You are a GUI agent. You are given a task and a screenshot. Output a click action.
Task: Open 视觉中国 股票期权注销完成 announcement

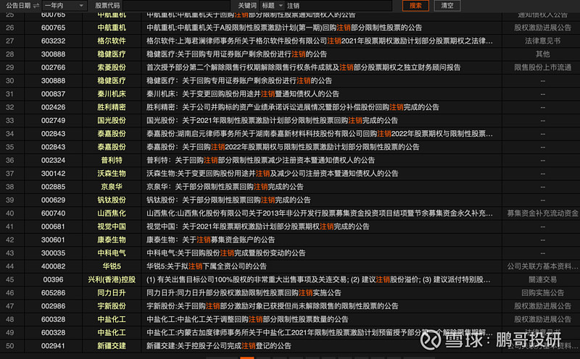click(x=258, y=227)
